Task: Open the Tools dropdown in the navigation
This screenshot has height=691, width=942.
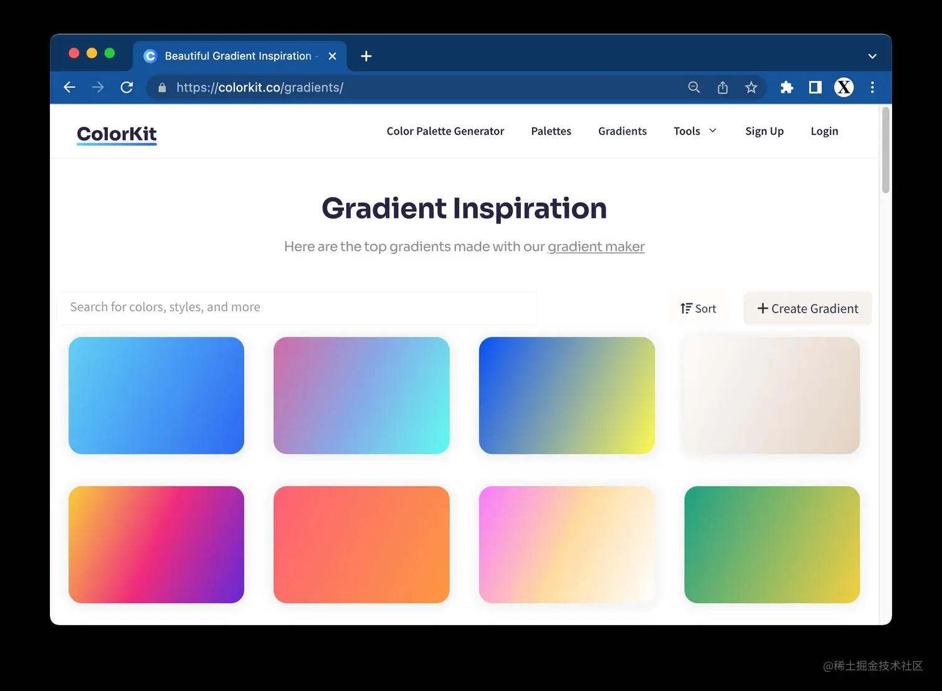Action: (x=694, y=131)
